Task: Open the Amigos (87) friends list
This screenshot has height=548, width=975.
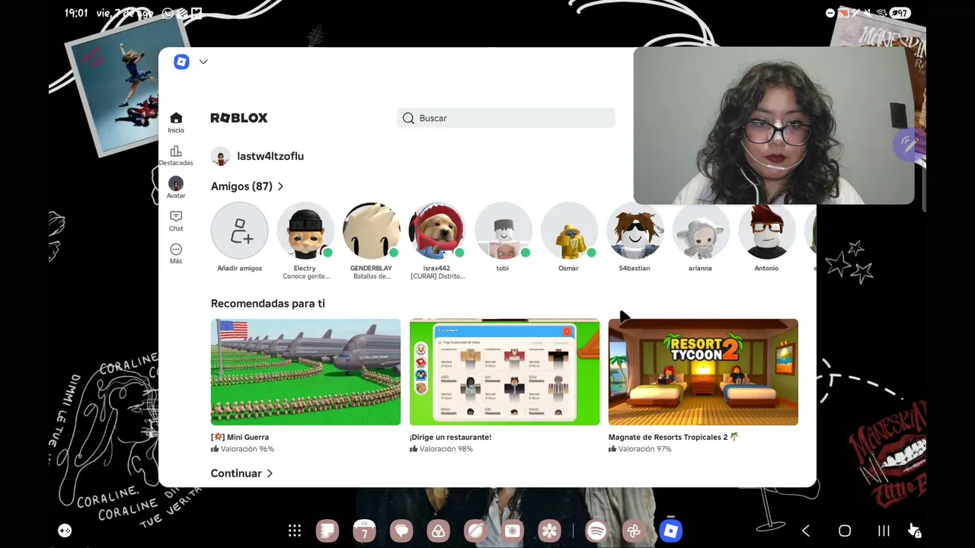Action: coord(241,186)
